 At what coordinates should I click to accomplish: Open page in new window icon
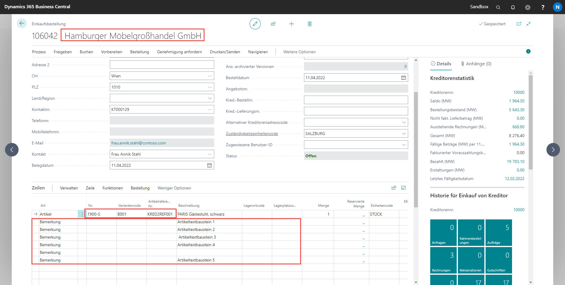[519, 24]
